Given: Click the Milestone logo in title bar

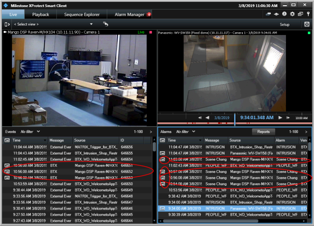Looking at the screenshot, I should point(6,5).
